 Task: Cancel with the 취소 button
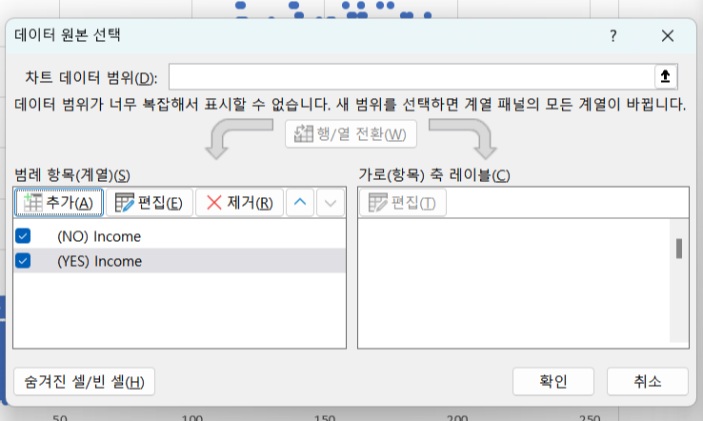pyautogui.click(x=648, y=382)
